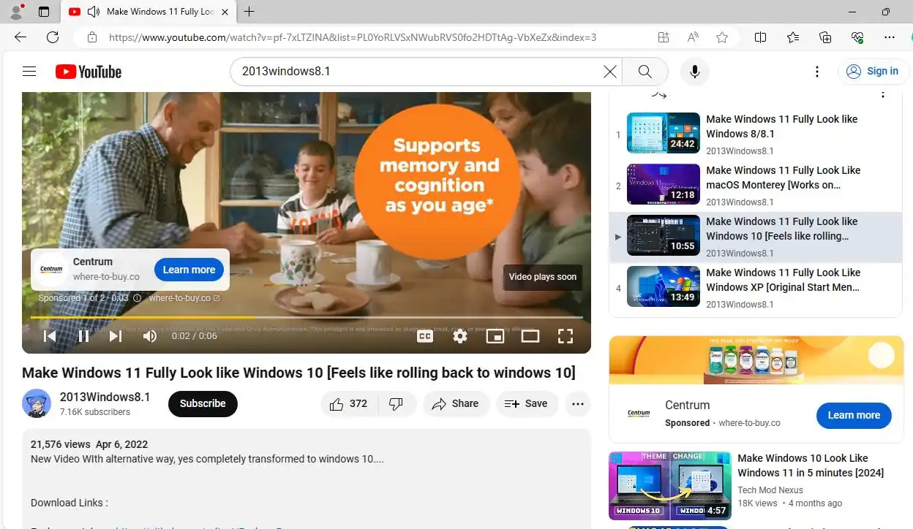Image resolution: width=913 pixels, height=529 pixels.
Task: Open the 2013Windows8.1 channel avatar
Action: coord(37,403)
